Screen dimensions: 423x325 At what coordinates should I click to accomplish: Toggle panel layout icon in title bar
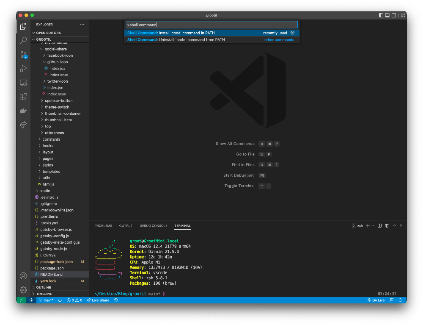[x=387, y=15]
